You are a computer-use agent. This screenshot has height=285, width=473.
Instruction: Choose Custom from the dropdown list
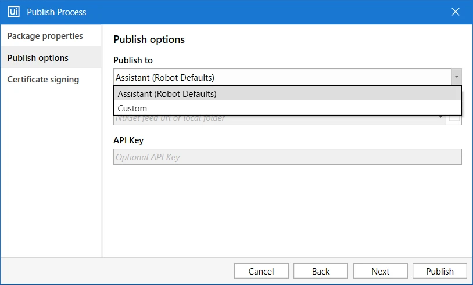click(288, 108)
